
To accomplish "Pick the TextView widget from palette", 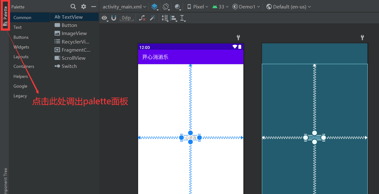I will tap(75, 17).
